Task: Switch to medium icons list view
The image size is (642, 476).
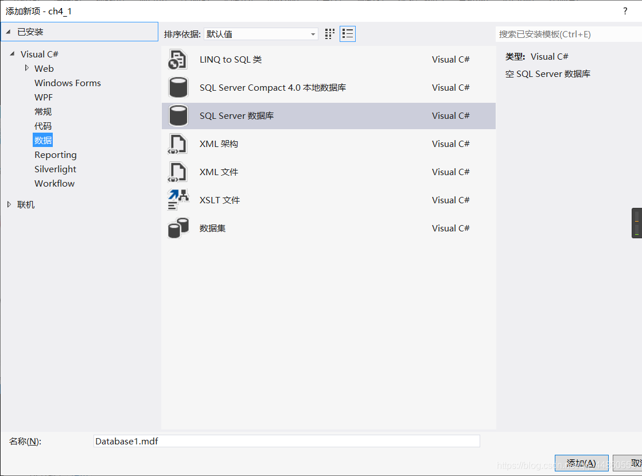Action: 348,34
